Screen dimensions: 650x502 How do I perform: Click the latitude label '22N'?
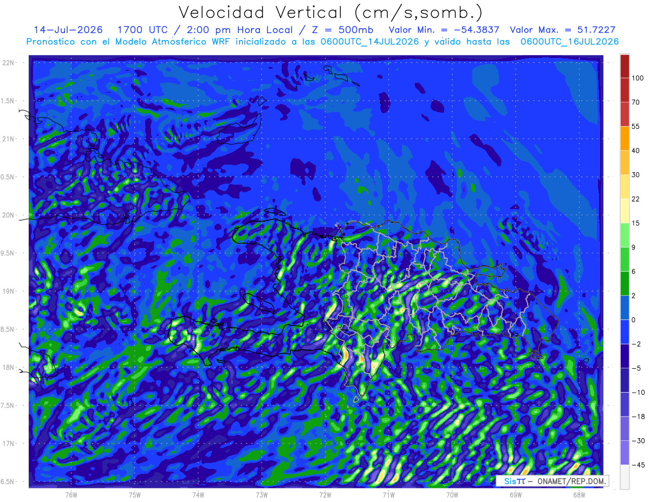8,63
